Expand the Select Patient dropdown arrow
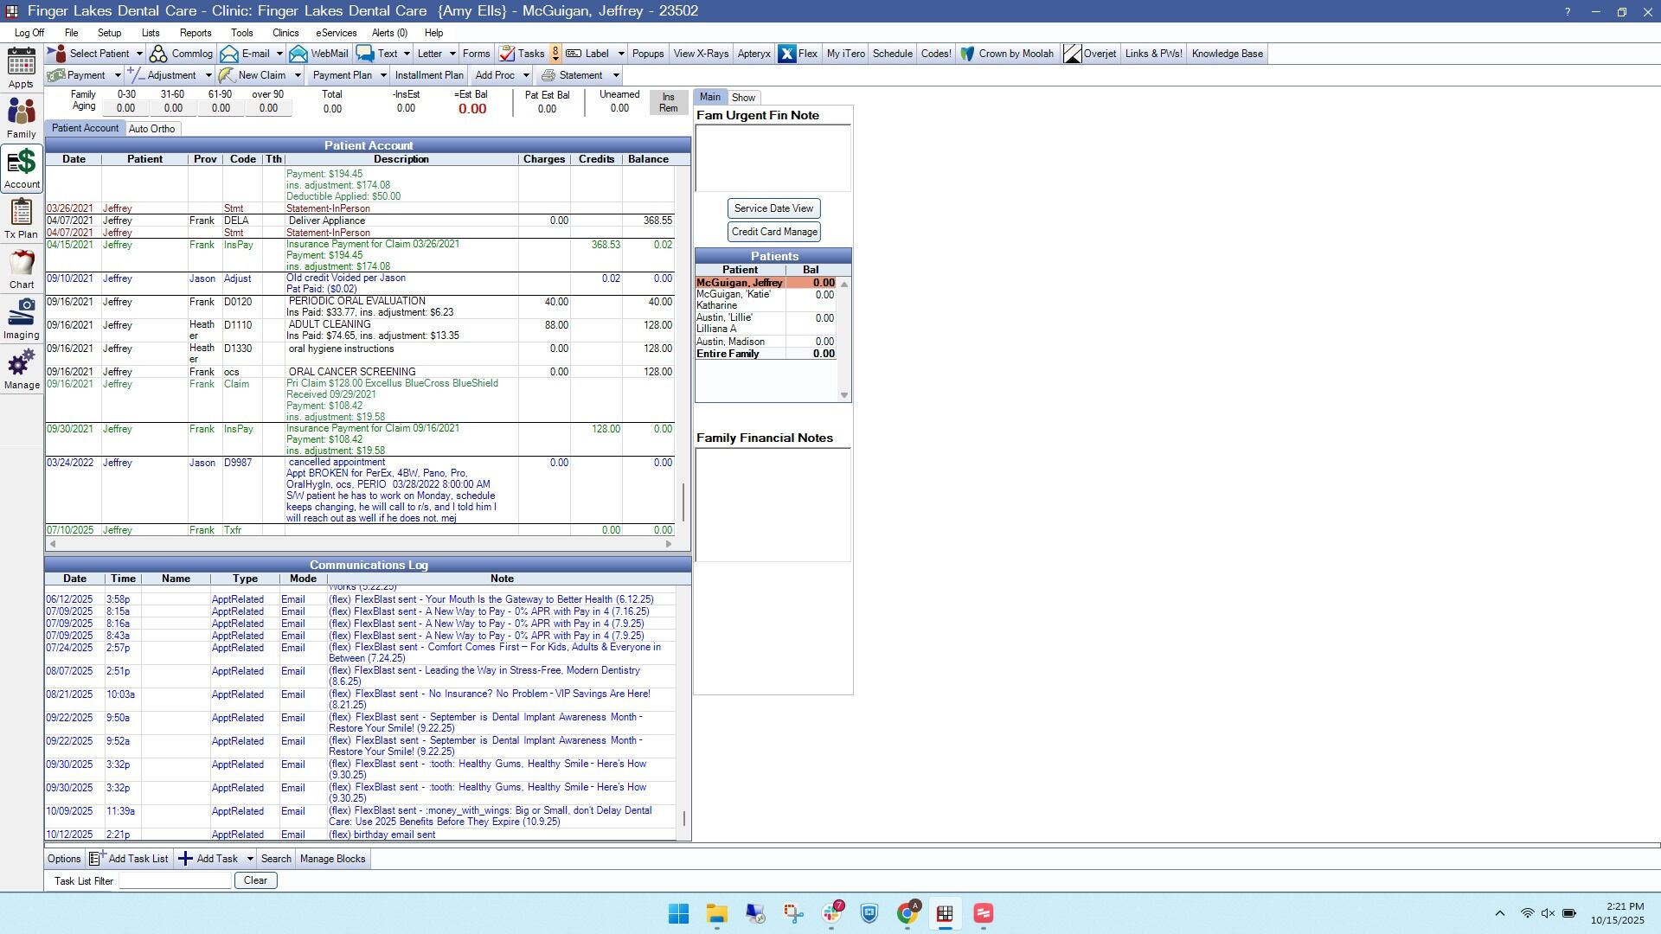 click(139, 54)
